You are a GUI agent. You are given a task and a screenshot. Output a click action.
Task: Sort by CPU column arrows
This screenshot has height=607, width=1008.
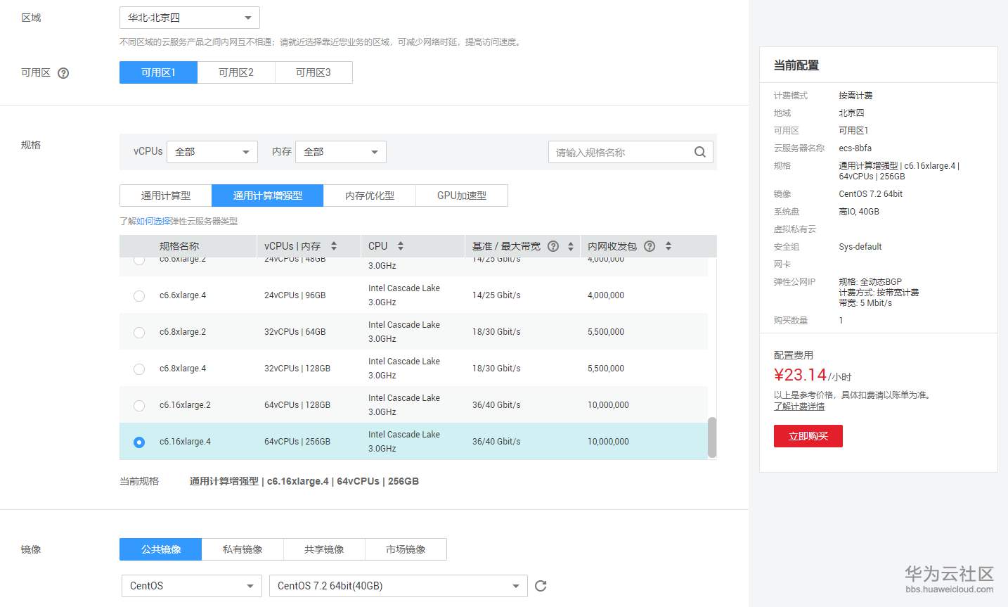tap(401, 246)
